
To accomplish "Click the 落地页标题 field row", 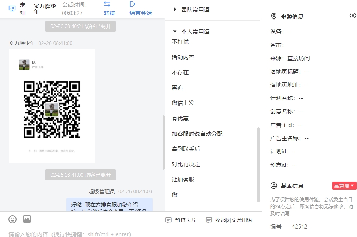I will pyautogui.click(x=289, y=71).
